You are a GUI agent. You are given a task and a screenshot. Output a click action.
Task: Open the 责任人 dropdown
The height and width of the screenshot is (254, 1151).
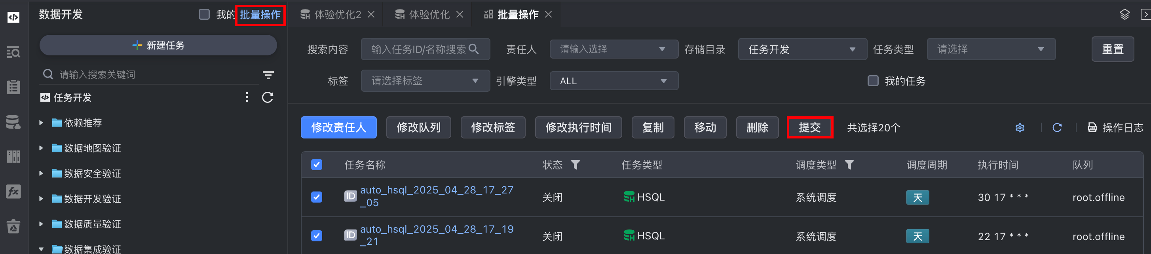[x=613, y=49]
